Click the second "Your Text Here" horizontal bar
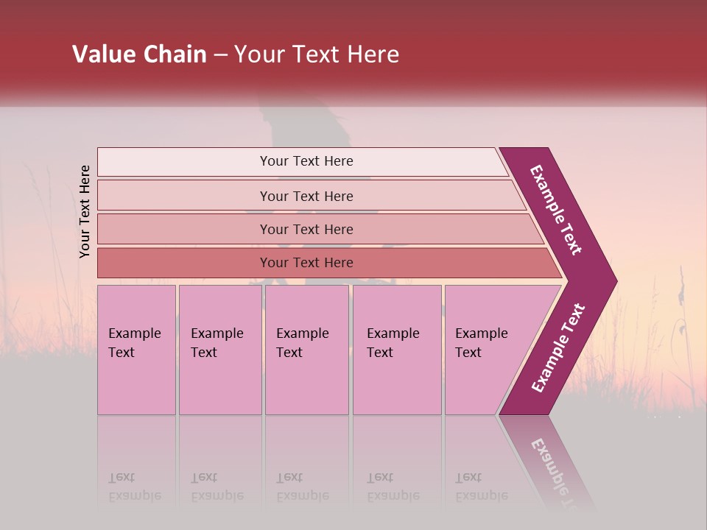This screenshot has width=707, height=530. pyautogui.click(x=306, y=196)
